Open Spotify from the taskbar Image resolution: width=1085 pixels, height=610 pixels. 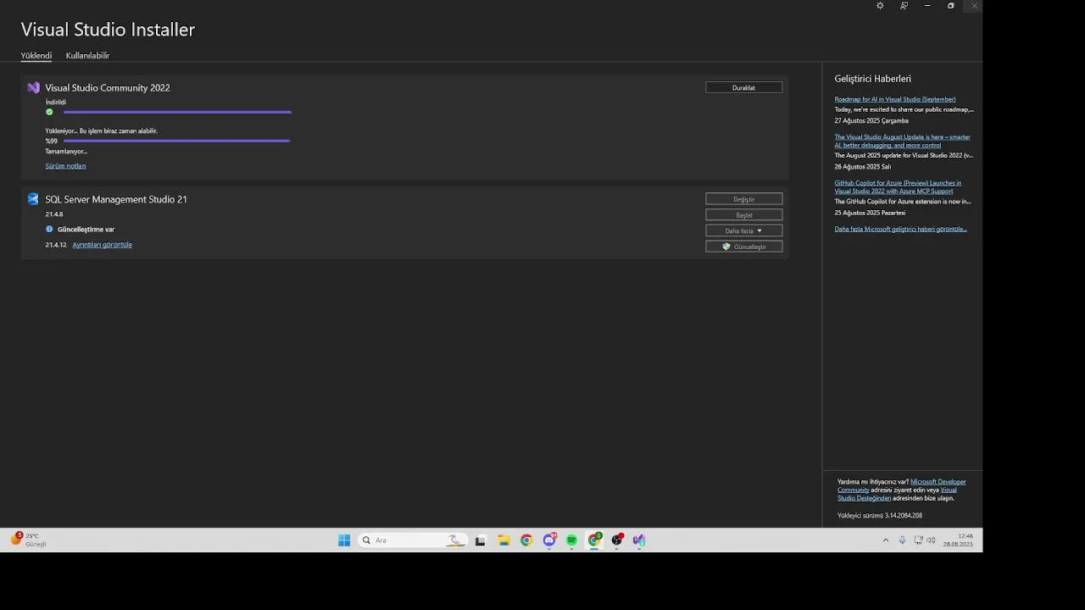(572, 541)
